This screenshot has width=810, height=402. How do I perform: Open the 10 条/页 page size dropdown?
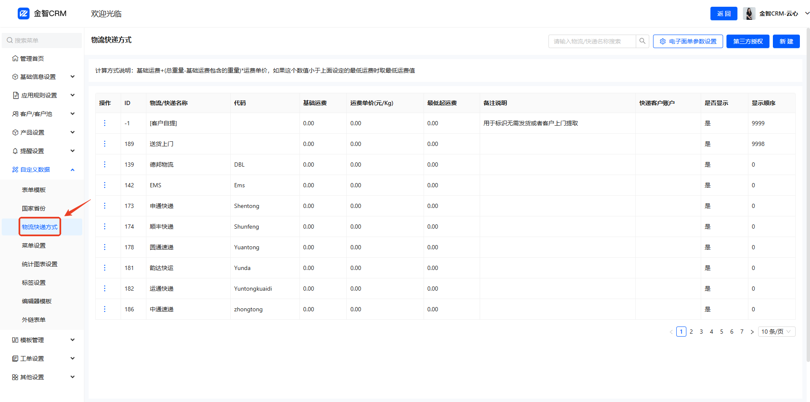coord(777,332)
